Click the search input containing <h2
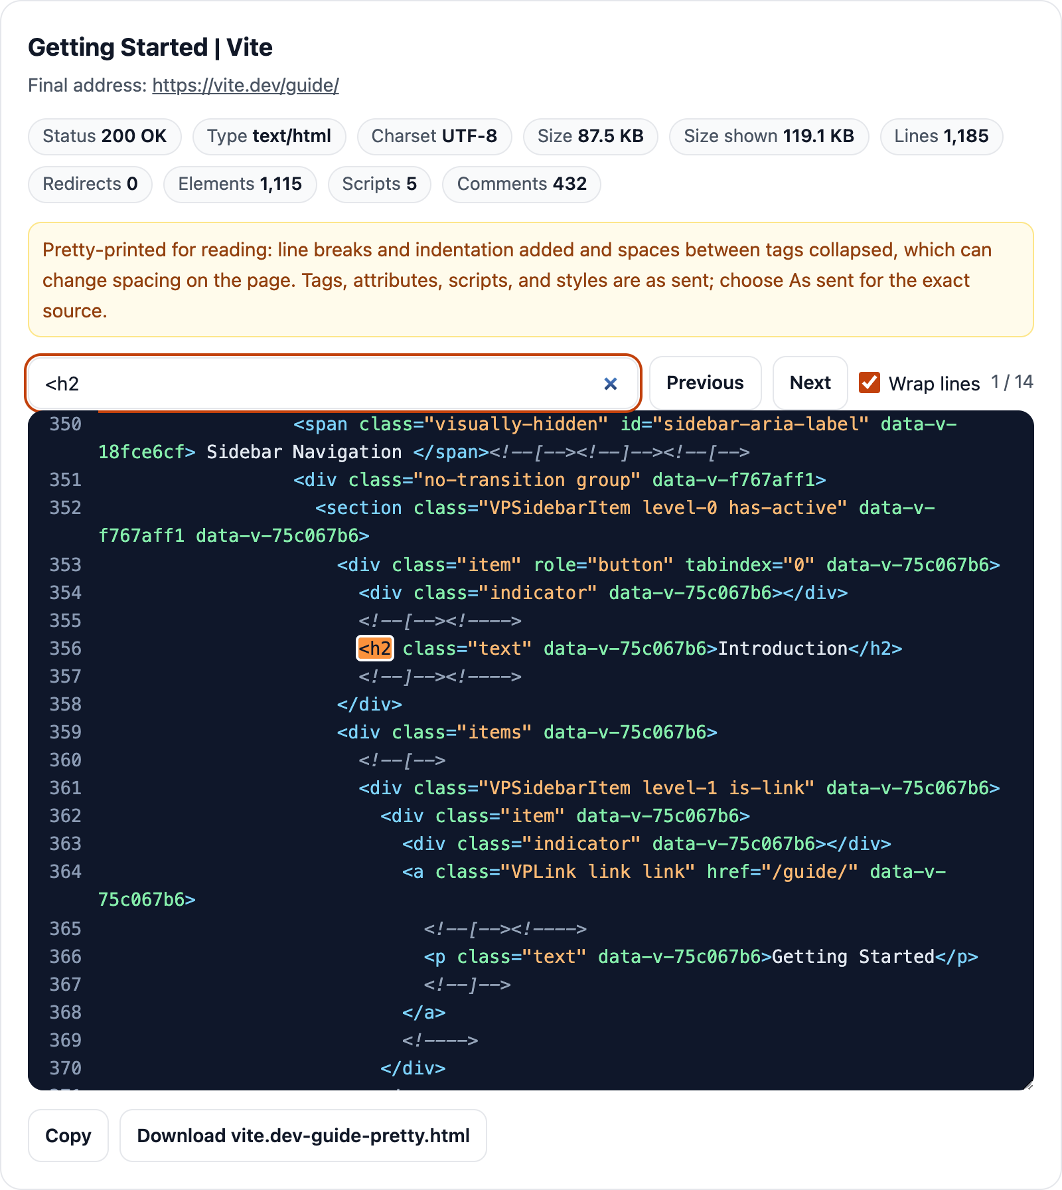The height and width of the screenshot is (1190, 1062). [319, 383]
